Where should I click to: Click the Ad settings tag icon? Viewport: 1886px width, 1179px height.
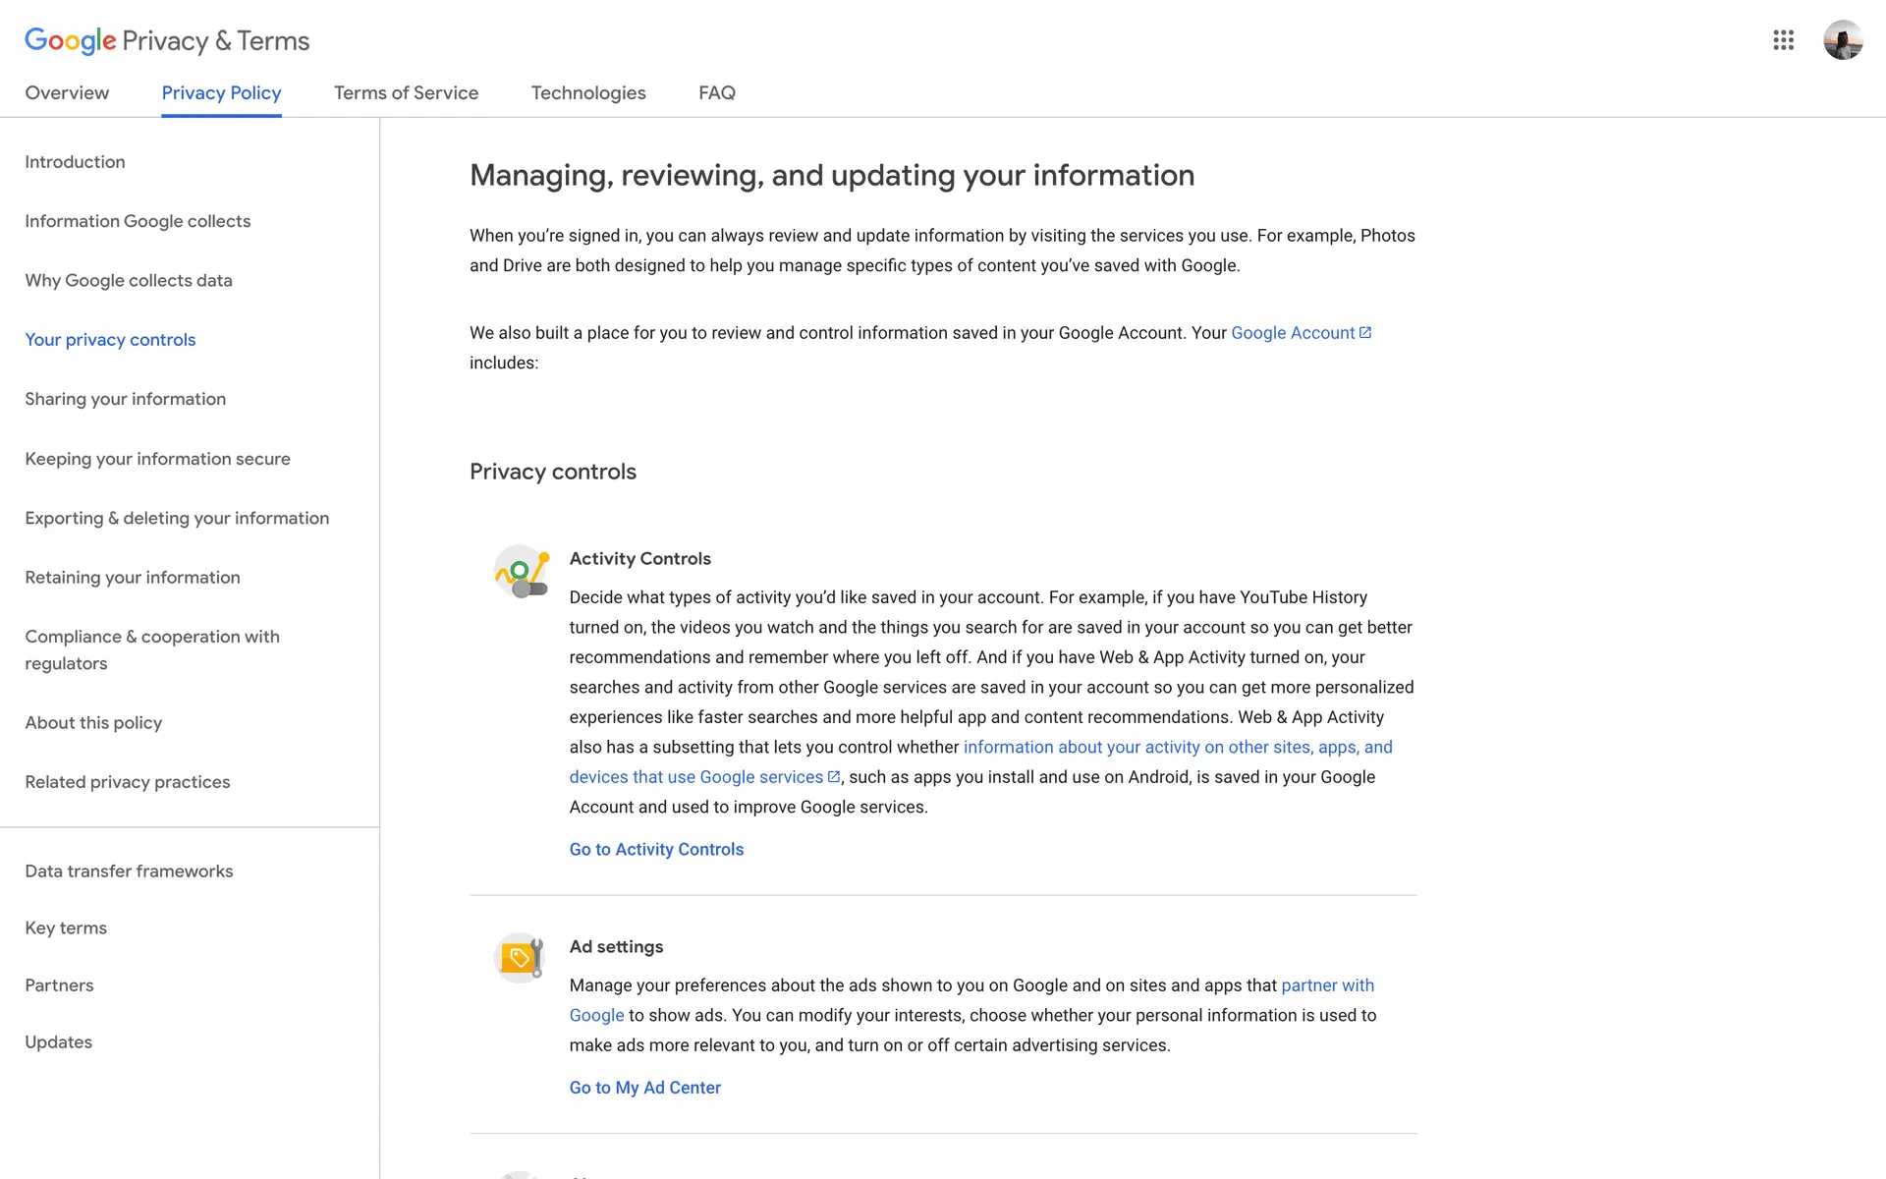521,958
